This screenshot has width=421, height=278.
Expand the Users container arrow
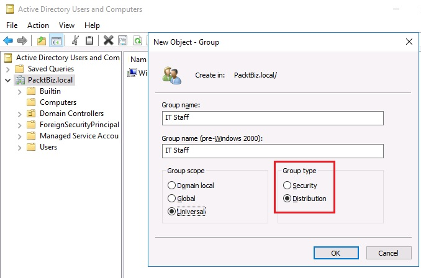[20, 147]
